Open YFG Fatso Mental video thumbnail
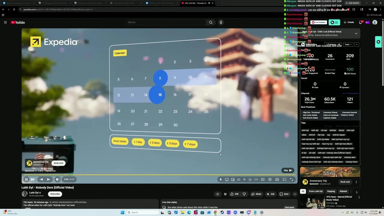The width and height of the screenshot is (384, 216). pos(312,202)
